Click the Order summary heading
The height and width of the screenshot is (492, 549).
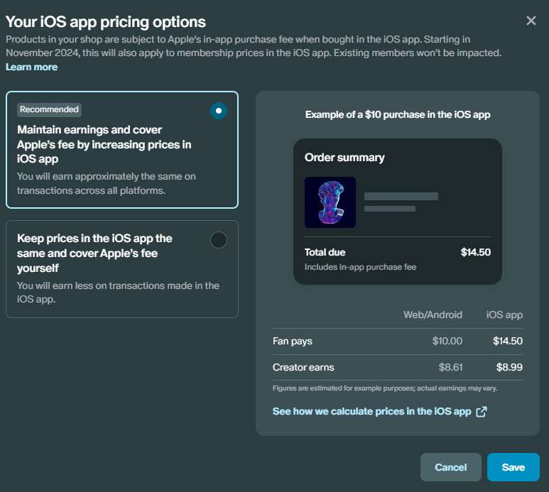coord(344,158)
